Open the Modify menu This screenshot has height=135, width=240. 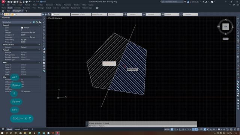point(58,5)
